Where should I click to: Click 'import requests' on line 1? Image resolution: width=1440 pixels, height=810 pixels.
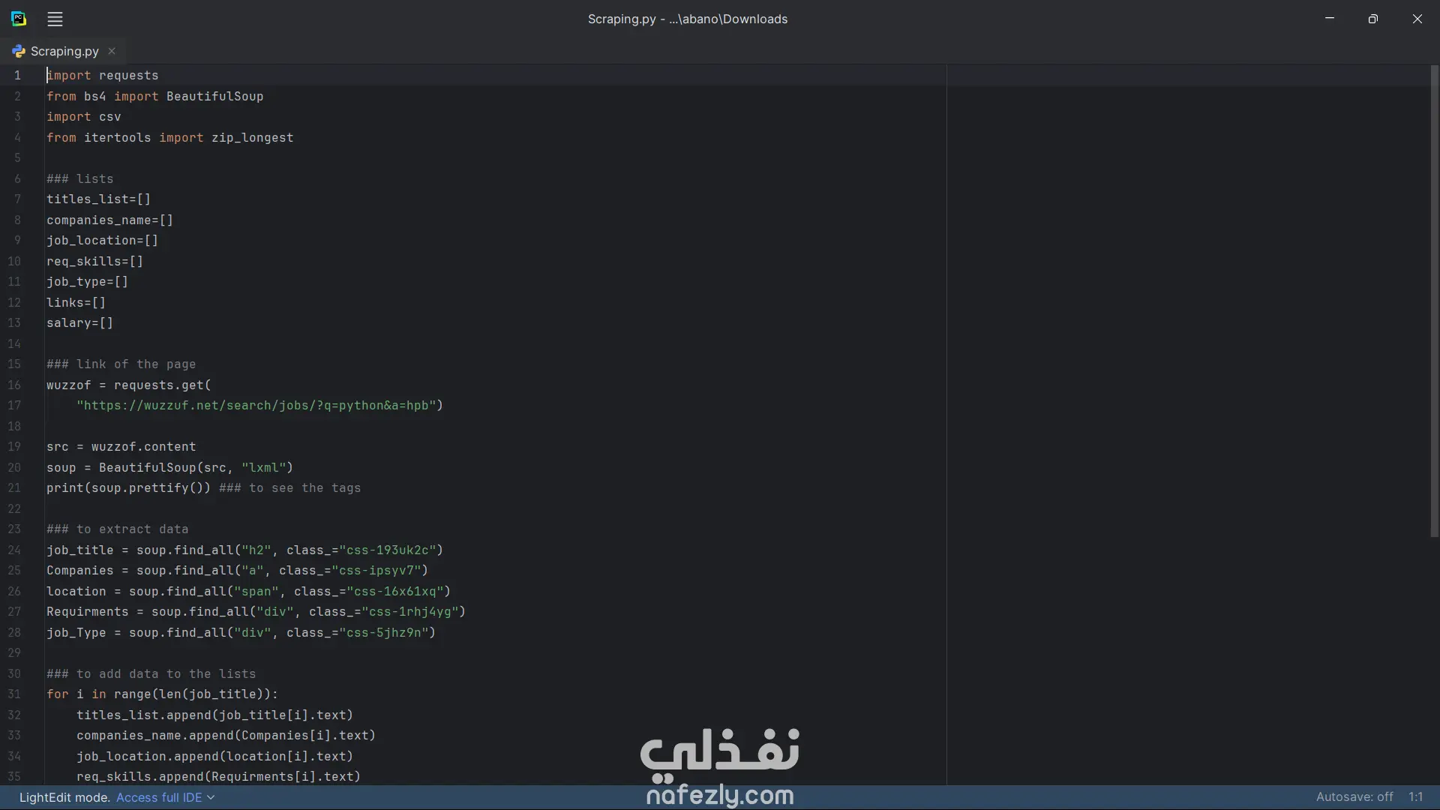[103, 75]
